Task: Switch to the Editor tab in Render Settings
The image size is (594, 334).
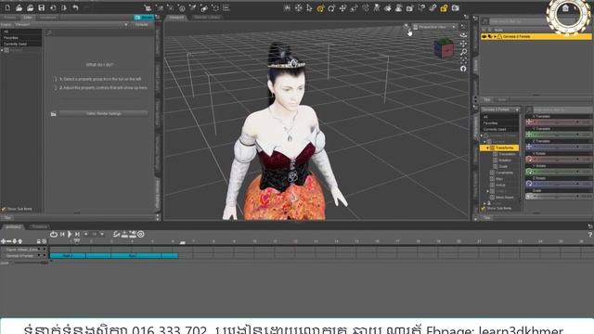Action: pyautogui.click(x=28, y=18)
